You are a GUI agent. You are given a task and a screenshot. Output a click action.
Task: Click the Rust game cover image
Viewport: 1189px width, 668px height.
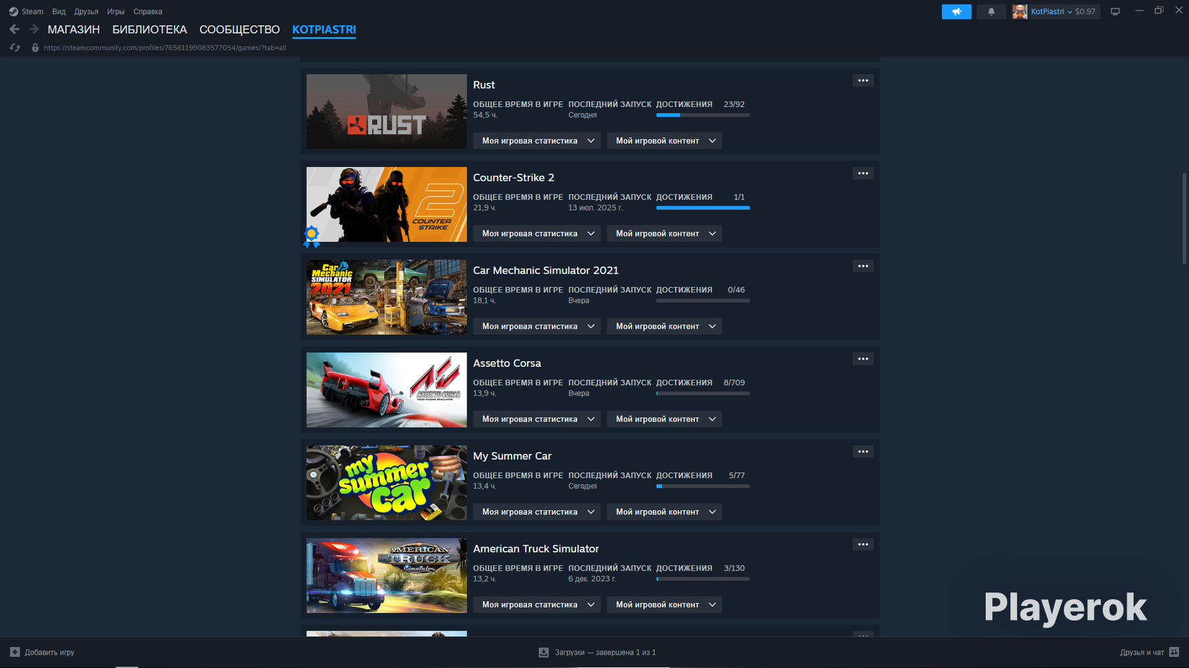coord(387,112)
